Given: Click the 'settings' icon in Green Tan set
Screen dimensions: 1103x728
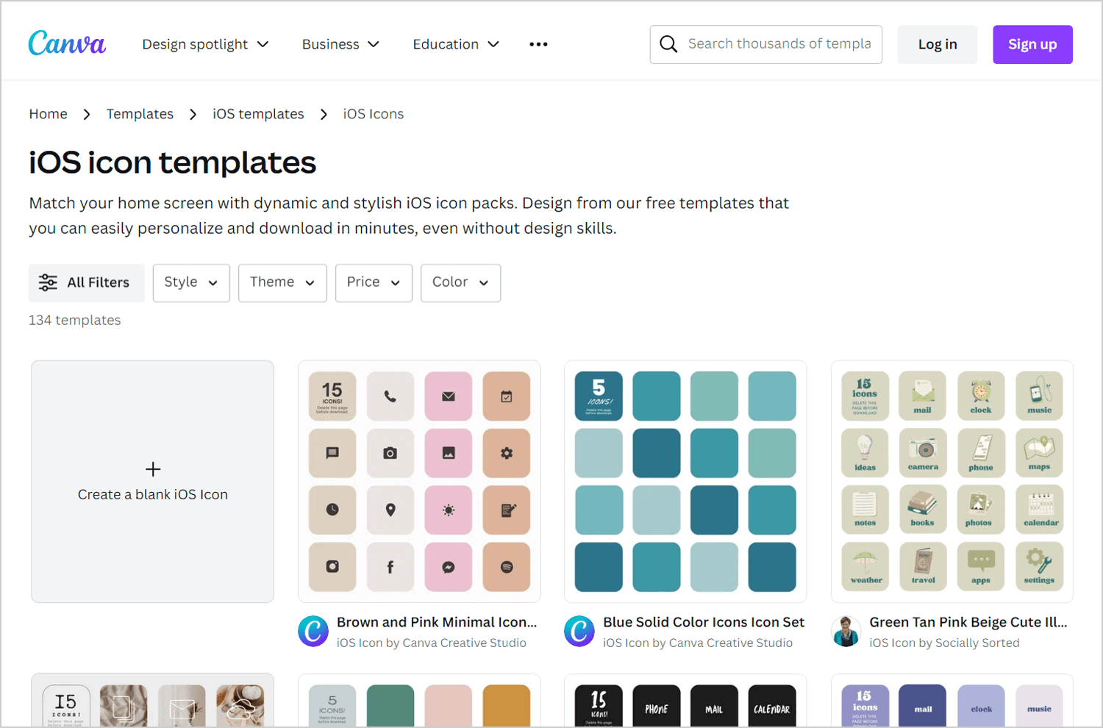Looking at the screenshot, I should pyautogui.click(x=1039, y=567).
